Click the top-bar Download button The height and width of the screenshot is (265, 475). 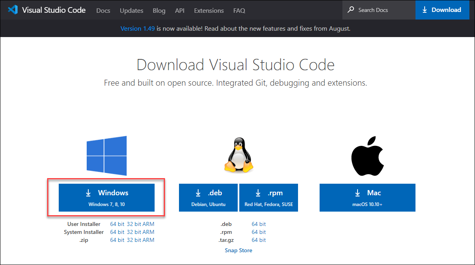pyautogui.click(x=442, y=10)
